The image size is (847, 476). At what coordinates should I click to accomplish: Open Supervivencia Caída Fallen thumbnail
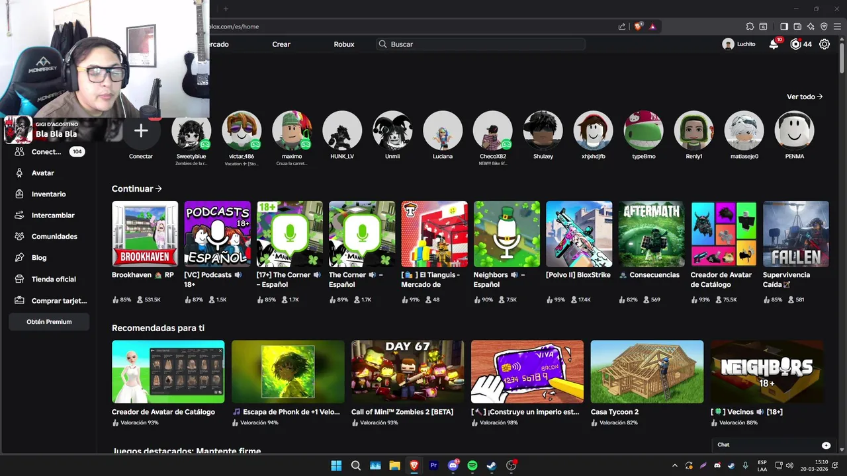[796, 234]
